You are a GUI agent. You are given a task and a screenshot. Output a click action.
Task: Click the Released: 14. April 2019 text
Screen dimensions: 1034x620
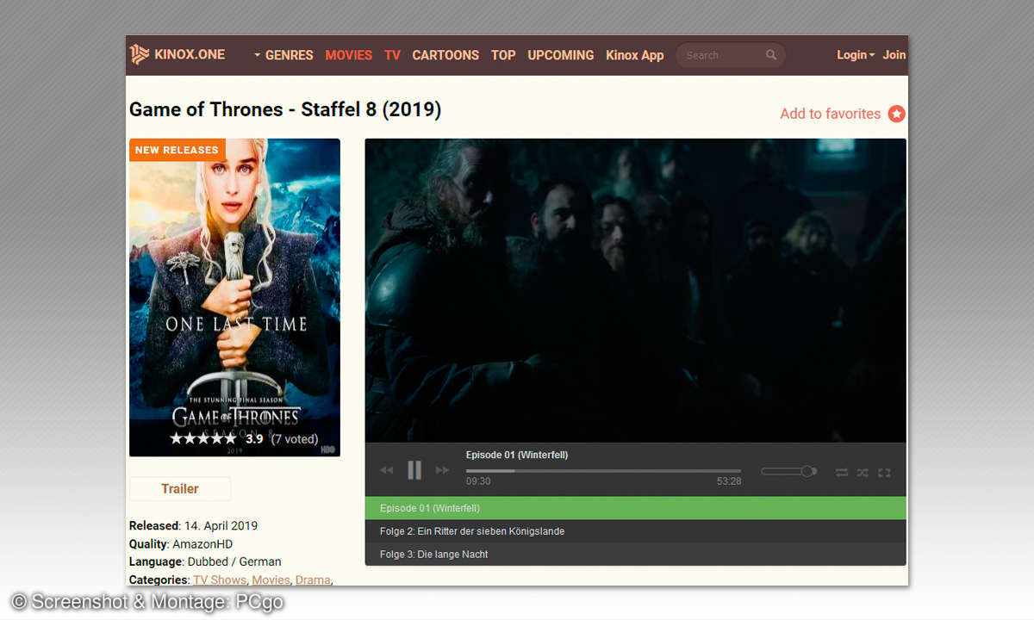tap(193, 525)
